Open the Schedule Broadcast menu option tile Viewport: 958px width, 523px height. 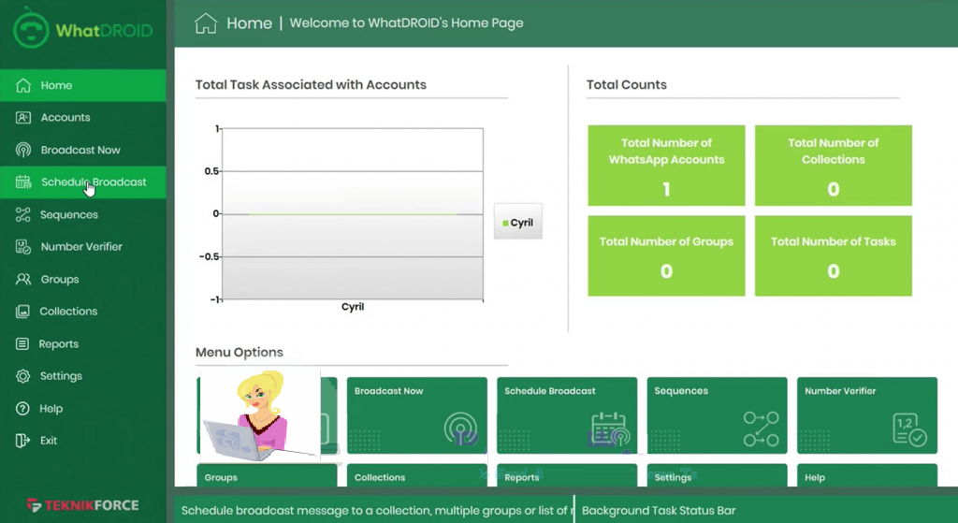pos(567,415)
